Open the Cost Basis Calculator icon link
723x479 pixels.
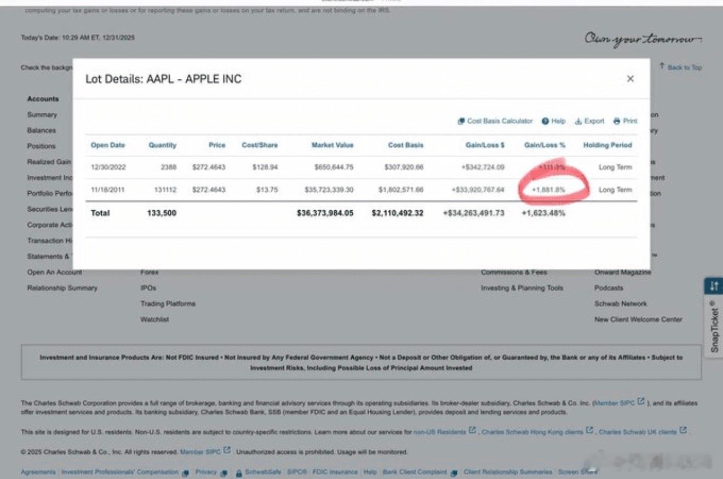461,121
